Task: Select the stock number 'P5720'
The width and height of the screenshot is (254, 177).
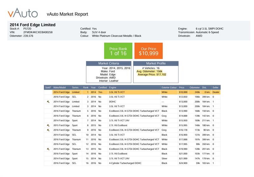Action: point(27,29)
